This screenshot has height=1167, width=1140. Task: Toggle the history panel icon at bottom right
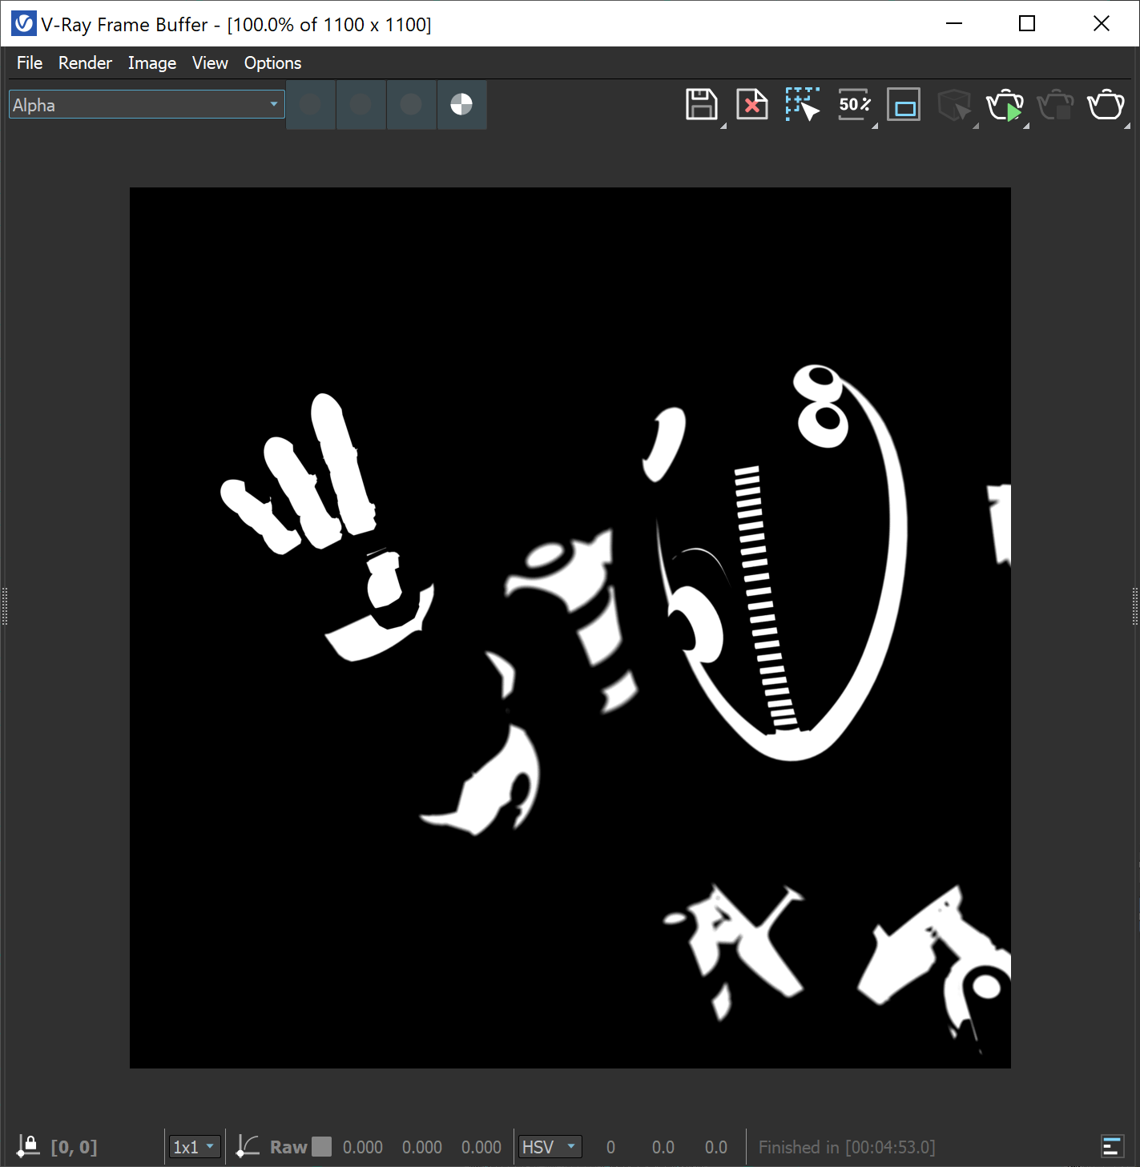[1112, 1146]
